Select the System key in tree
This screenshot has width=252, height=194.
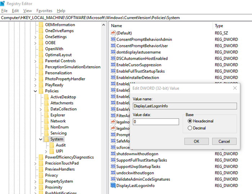point(57,139)
